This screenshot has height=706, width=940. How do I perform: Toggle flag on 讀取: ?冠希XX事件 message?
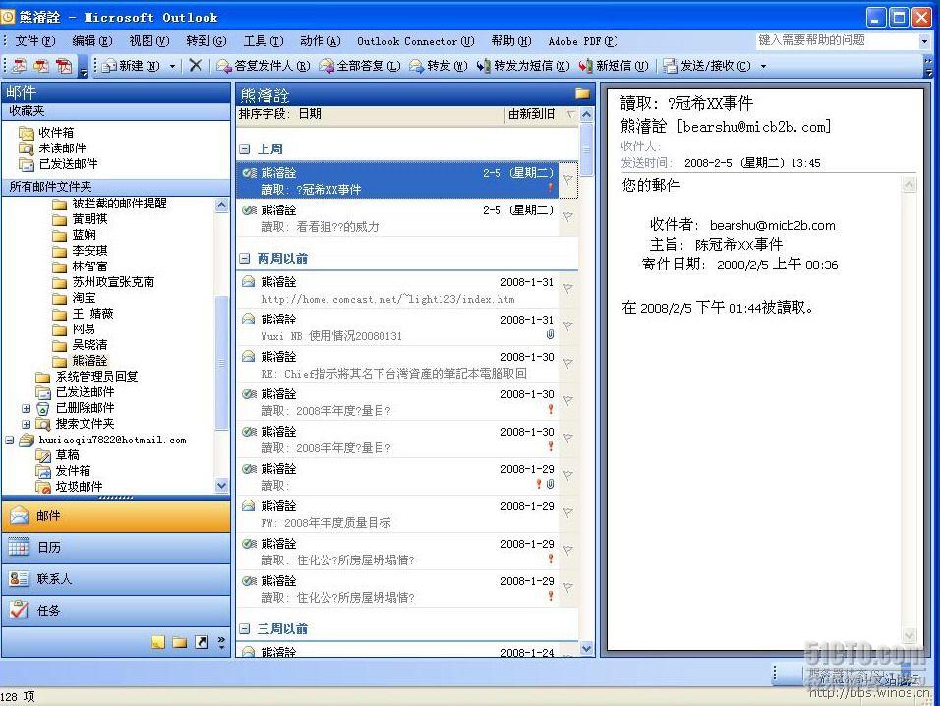click(x=568, y=179)
